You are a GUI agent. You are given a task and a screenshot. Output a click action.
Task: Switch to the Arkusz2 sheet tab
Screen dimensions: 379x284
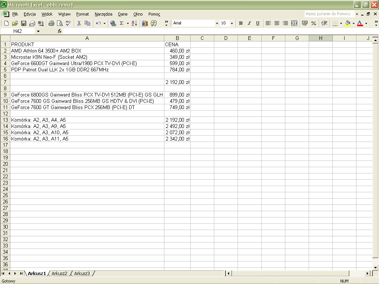coord(59,273)
